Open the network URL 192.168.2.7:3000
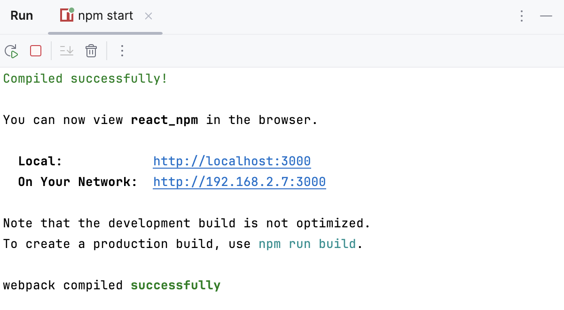 239,182
